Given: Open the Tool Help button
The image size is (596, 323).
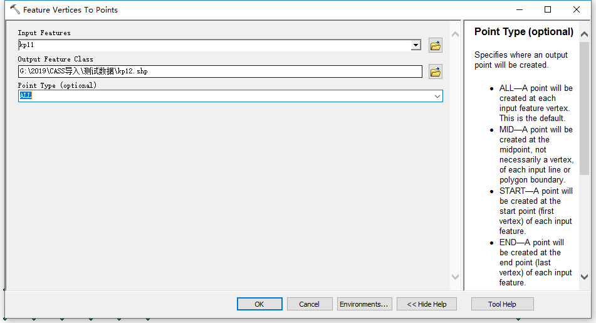Looking at the screenshot, I should (x=502, y=304).
